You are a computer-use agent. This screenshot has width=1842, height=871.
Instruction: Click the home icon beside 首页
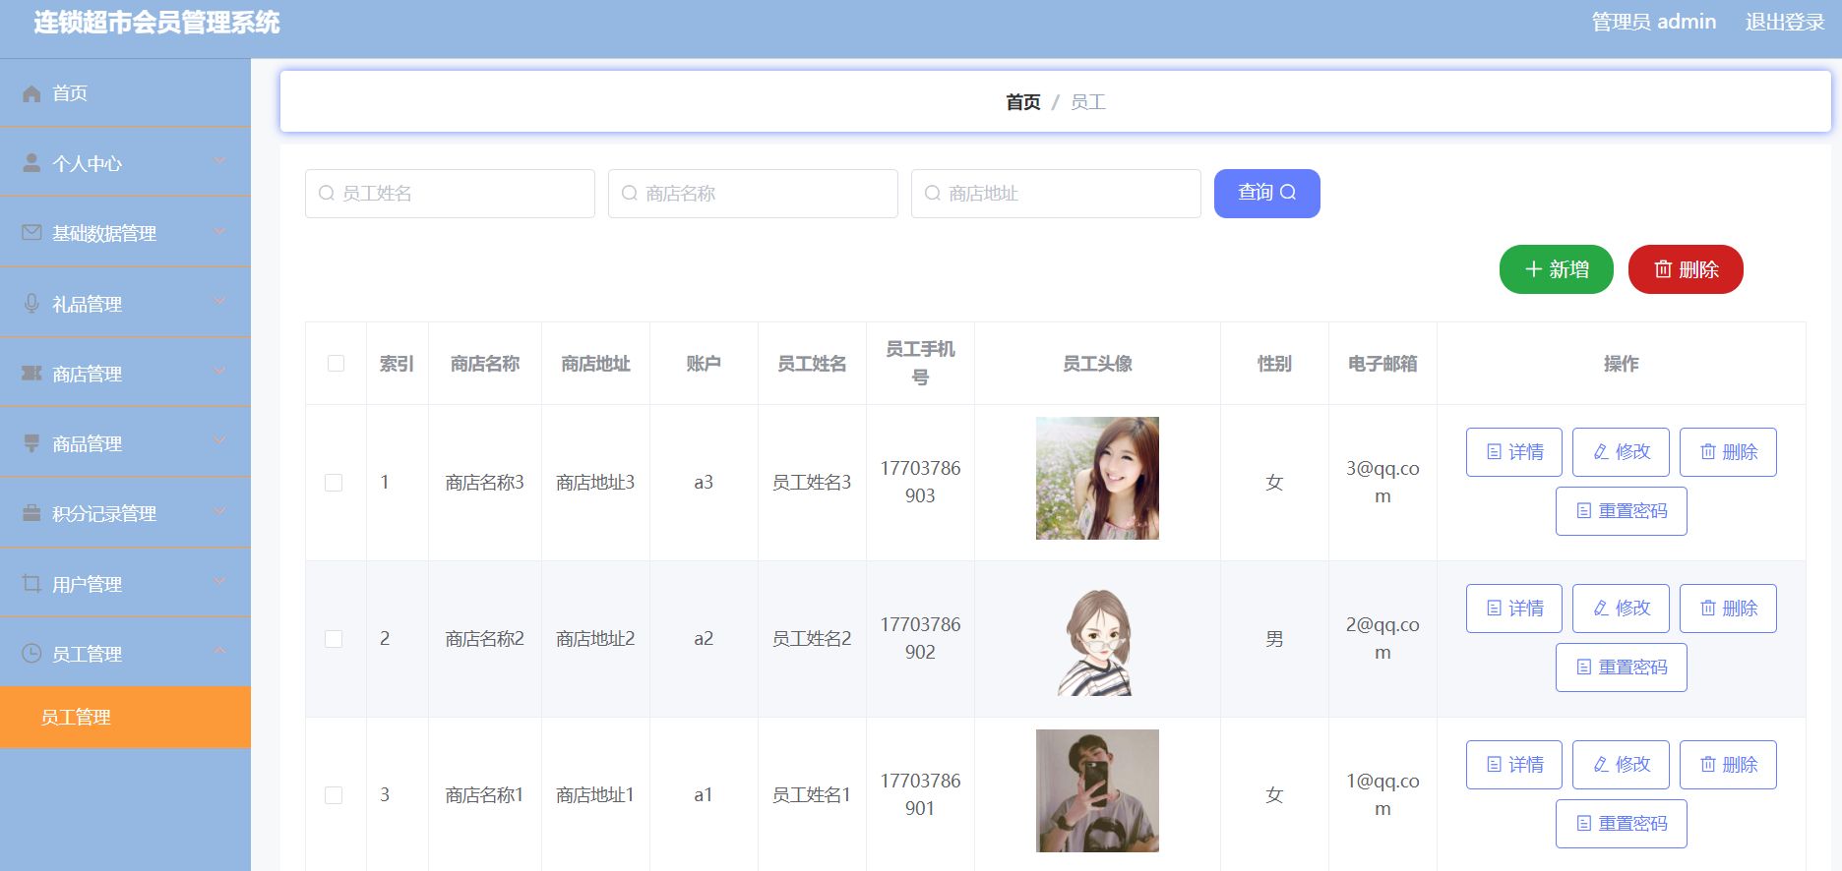point(31,93)
